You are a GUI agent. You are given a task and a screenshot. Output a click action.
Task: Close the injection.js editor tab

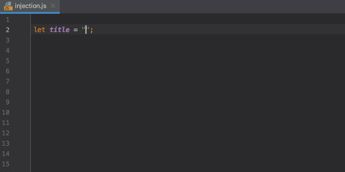point(53,5)
